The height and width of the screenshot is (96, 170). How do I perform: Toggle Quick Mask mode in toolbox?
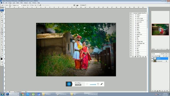click(x=2, y=62)
